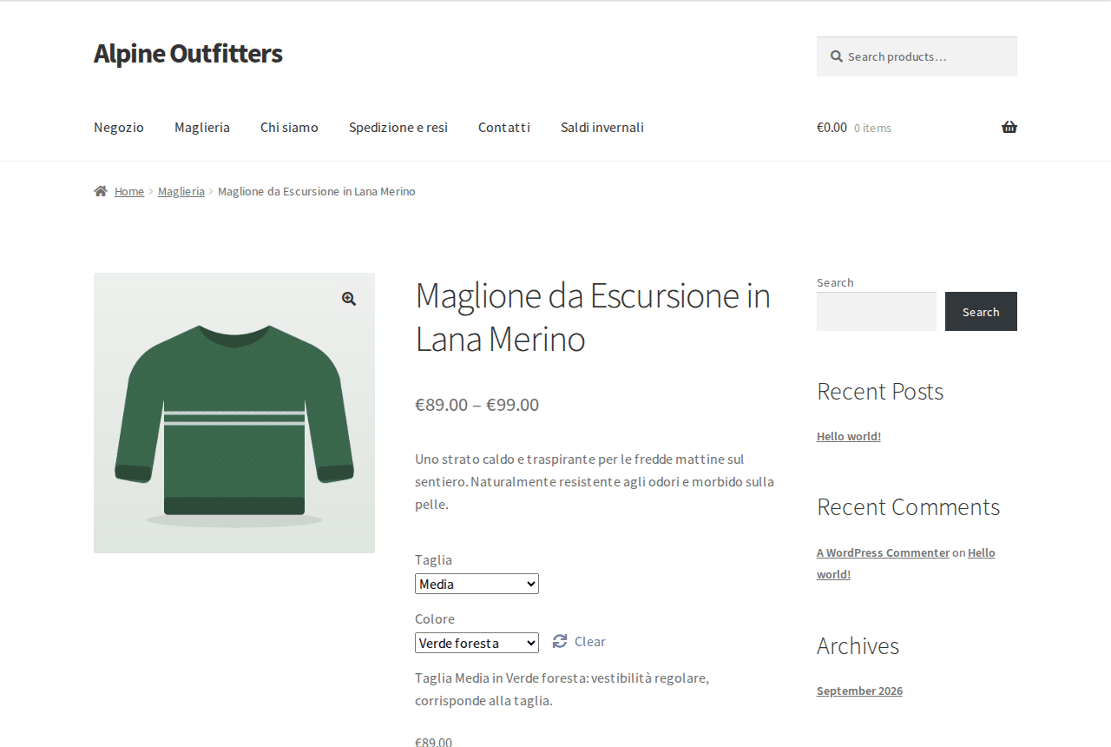Click the Colore label
1111x747 pixels.
[x=435, y=618]
